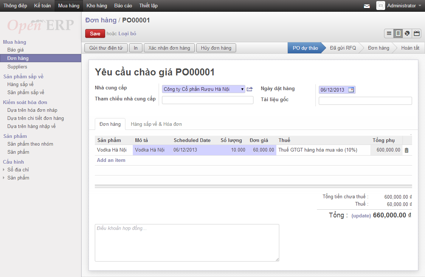
Task: Switch to Hàng sắp về & Hóa đơn tab
Action: coord(156,124)
